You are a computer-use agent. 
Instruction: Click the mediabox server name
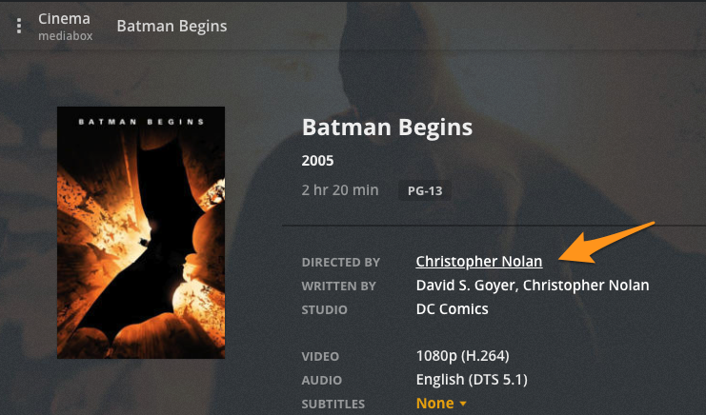tap(58, 36)
